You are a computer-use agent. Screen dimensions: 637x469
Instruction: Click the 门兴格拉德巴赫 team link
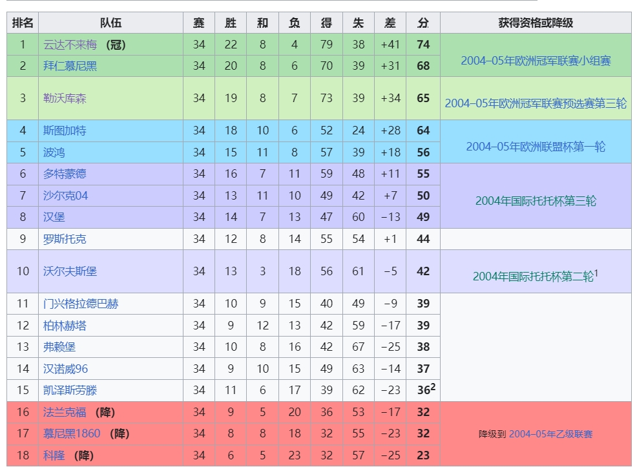[81, 304]
